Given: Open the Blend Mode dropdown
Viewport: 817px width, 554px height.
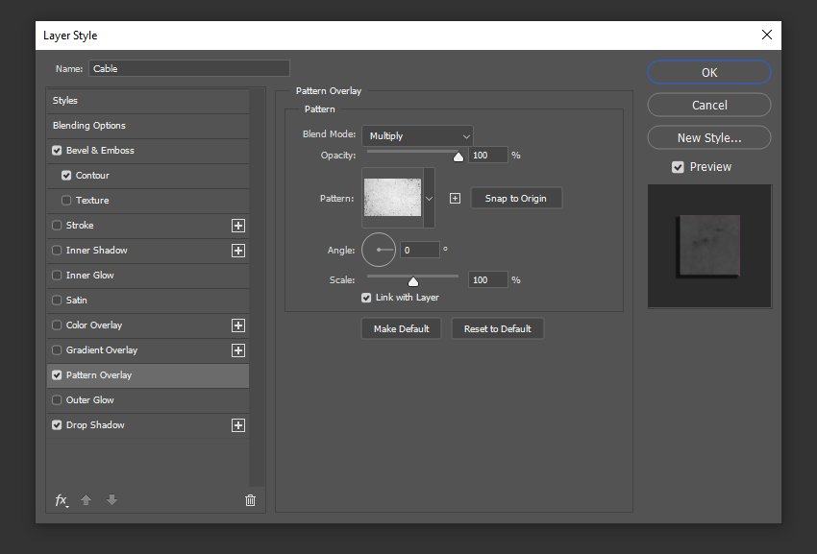Looking at the screenshot, I should tap(417, 135).
